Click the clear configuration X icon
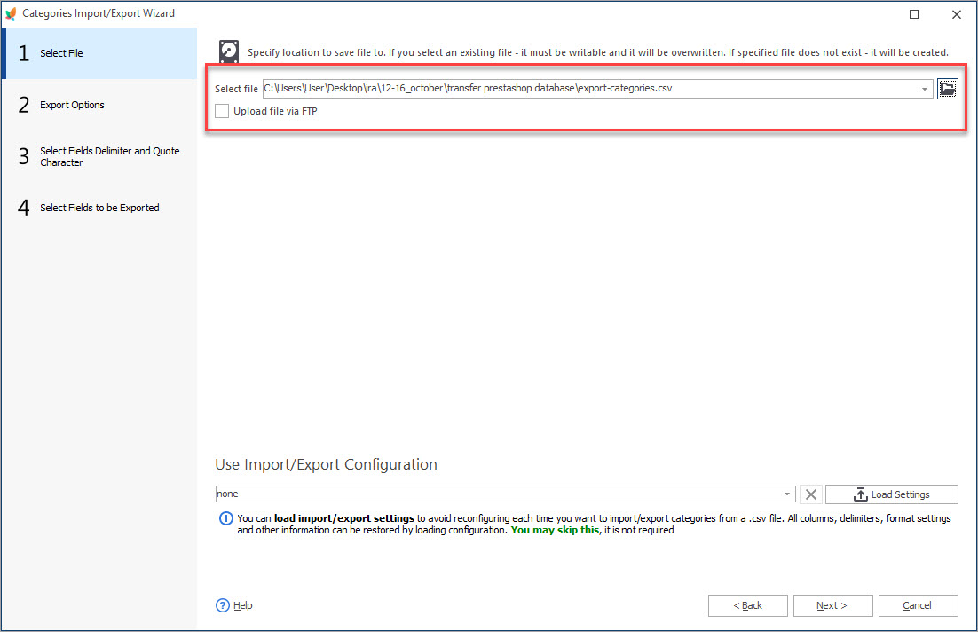This screenshot has width=978, height=632. [811, 494]
